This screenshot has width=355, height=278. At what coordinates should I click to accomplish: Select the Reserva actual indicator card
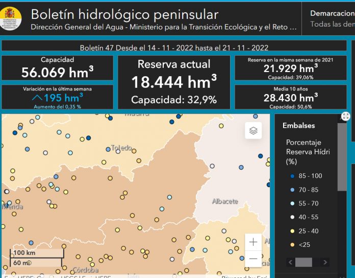[x=174, y=82]
